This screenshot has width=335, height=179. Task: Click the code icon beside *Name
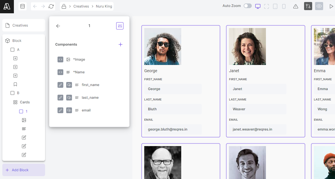tap(60, 72)
